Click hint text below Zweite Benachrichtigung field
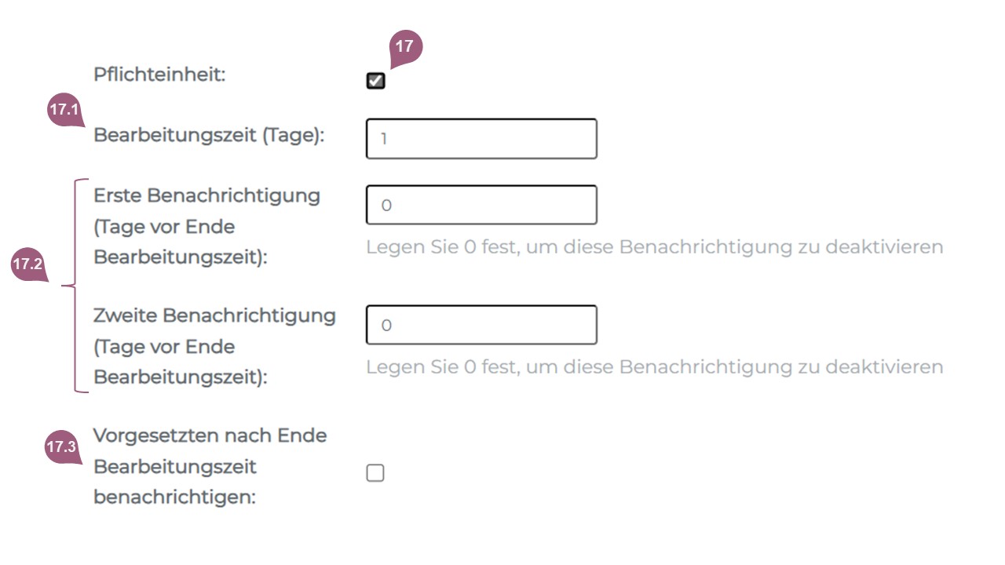The image size is (1005, 565). coord(654,367)
